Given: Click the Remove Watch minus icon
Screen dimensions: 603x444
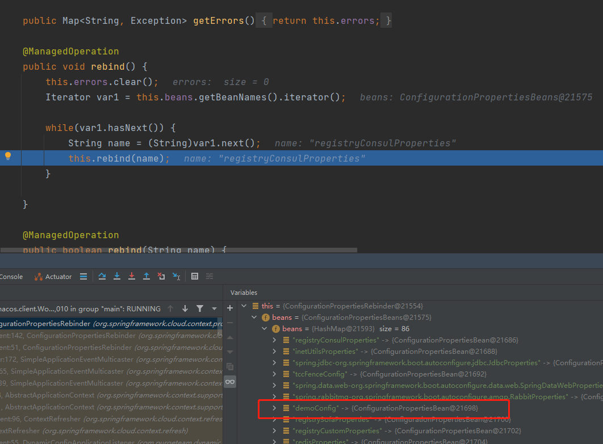Looking at the screenshot, I should pyautogui.click(x=230, y=323).
